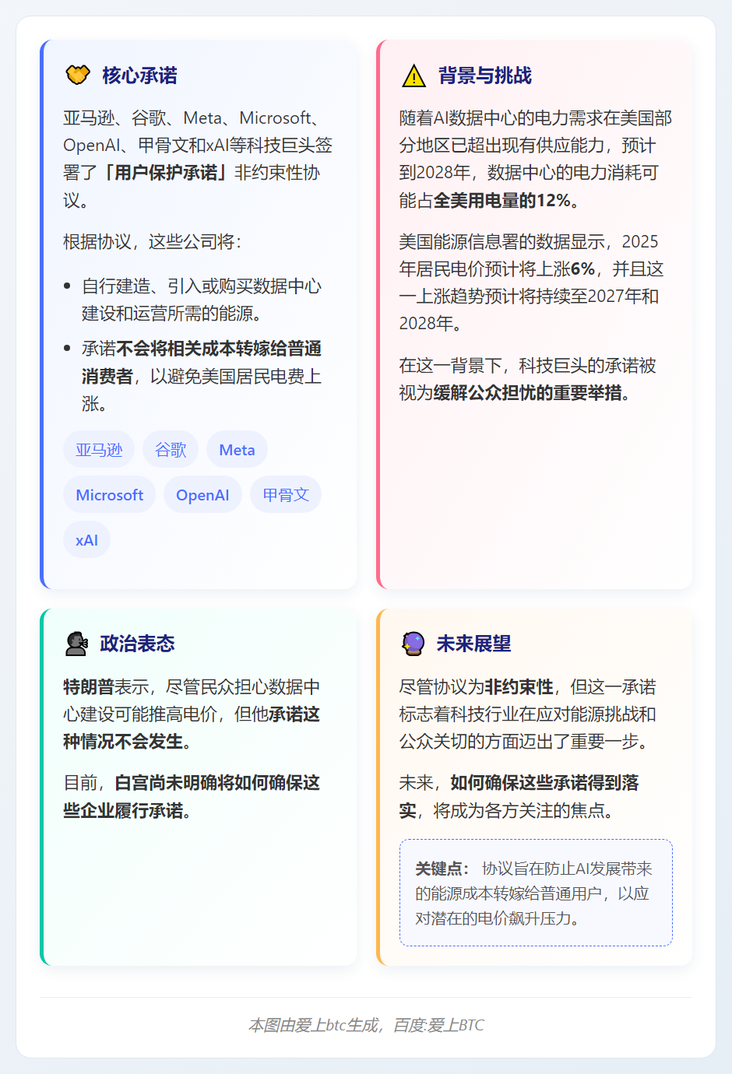This screenshot has width=732, height=1074.
Task: Click the 未来展望 card heading
Action: coord(473,644)
